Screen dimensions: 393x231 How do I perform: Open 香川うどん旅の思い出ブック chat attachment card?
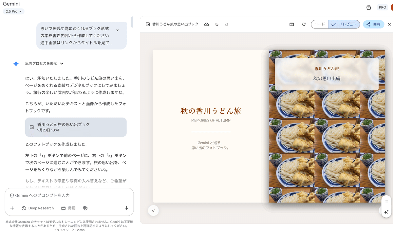click(x=76, y=127)
